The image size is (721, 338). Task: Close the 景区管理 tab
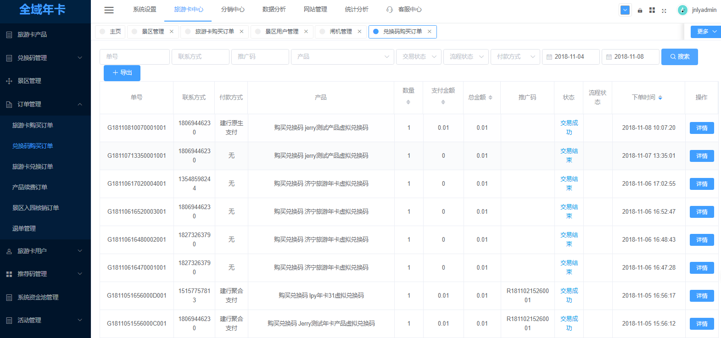point(172,32)
